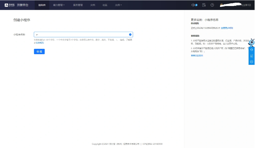Open the 社区 menu item
The image size is (256, 148).
tap(105, 5)
